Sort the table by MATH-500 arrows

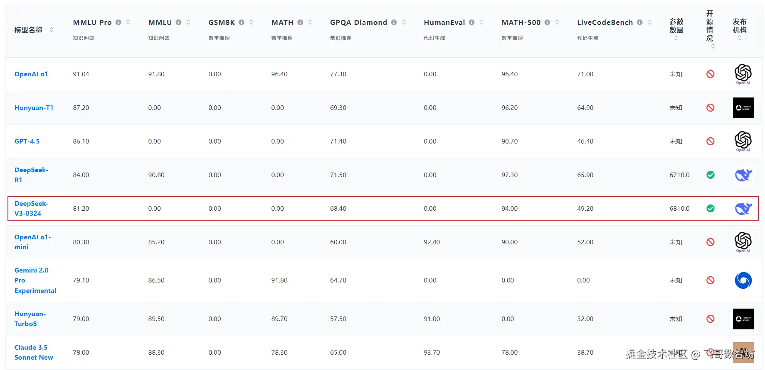(557, 22)
